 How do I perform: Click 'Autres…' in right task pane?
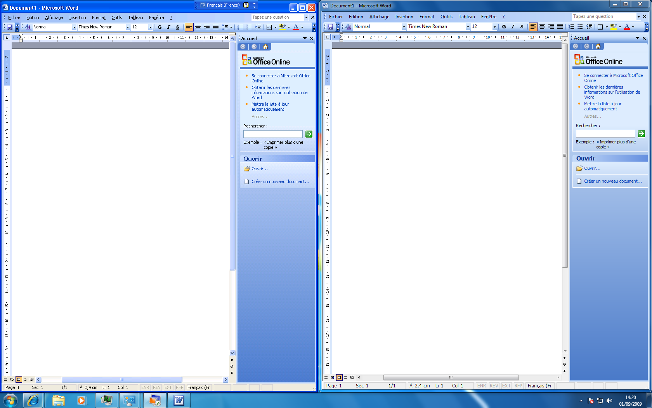592,117
